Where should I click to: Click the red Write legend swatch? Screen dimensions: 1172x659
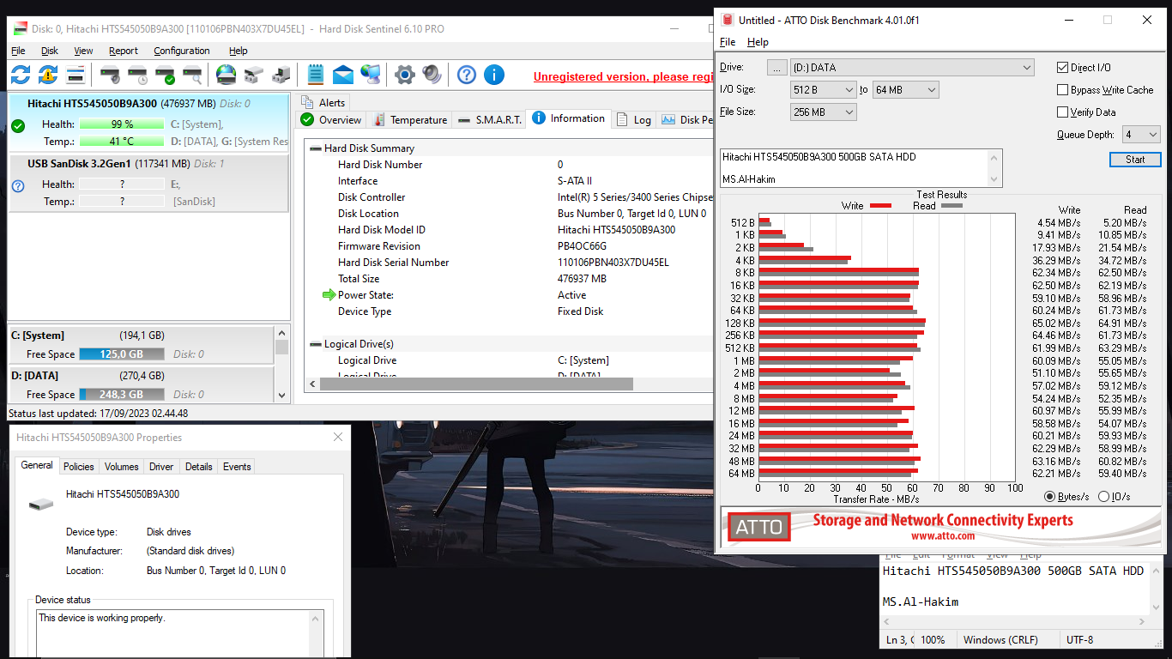tap(880, 206)
